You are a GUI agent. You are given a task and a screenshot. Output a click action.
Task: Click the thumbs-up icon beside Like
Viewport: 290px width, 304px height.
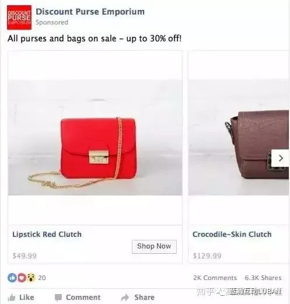12,298
